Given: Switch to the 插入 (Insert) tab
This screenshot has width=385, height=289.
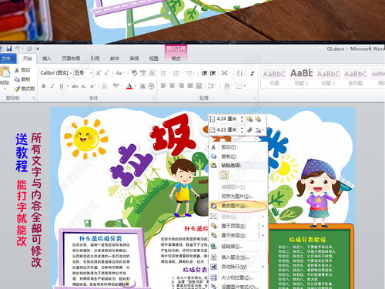Looking at the screenshot, I should (46, 59).
